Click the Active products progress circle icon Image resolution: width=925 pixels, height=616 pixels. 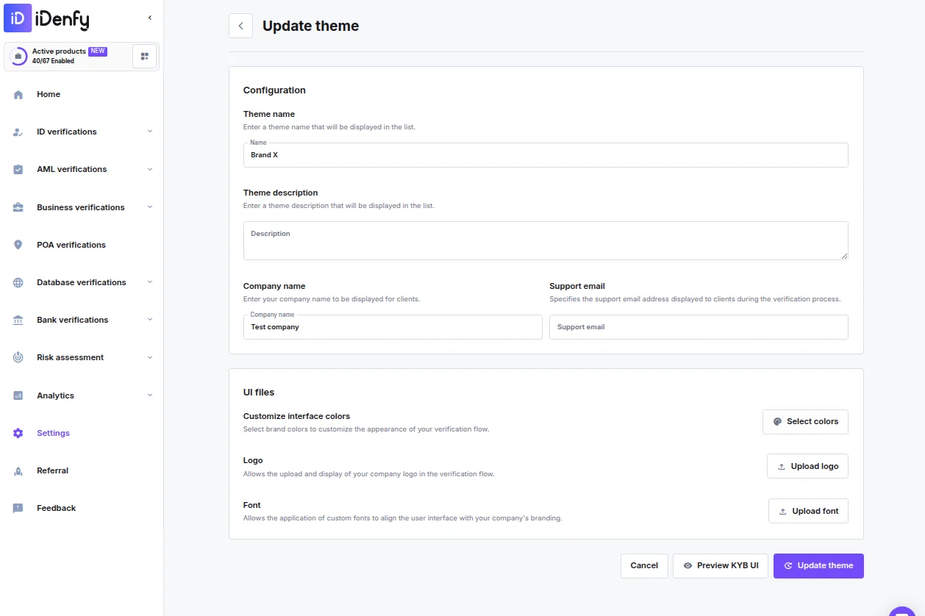coord(18,57)
